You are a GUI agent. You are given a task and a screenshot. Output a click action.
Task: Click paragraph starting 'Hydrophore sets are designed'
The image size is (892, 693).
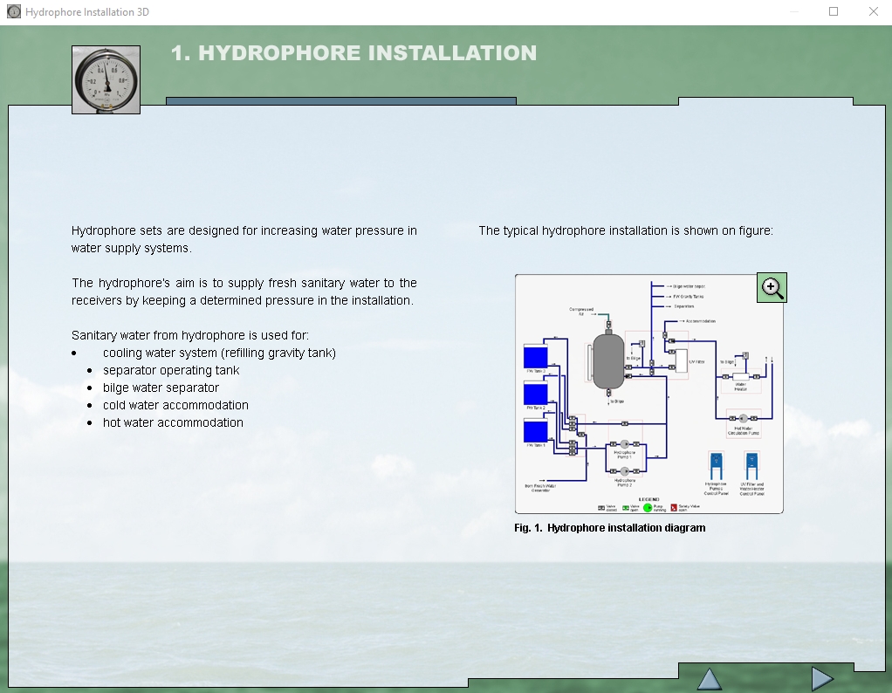[x=244, y=239]
